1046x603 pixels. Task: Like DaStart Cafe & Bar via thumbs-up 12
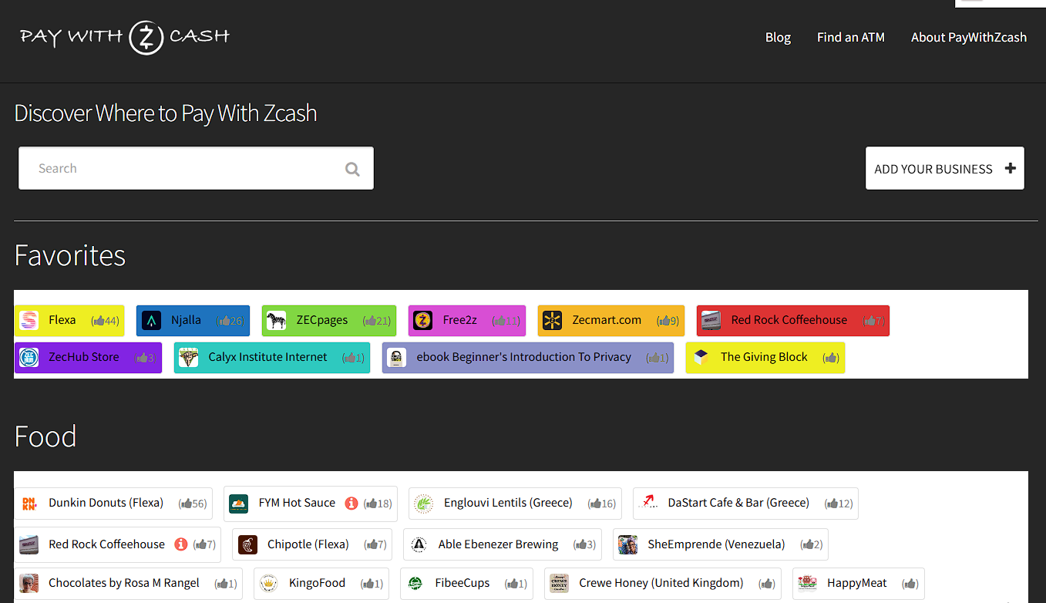[839, 504]
